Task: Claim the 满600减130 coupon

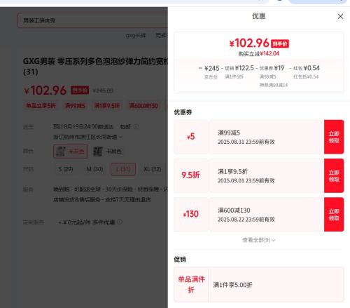Action: click(x=334, y=215)
